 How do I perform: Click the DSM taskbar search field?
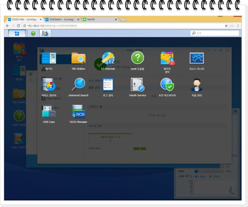(215, 33)
